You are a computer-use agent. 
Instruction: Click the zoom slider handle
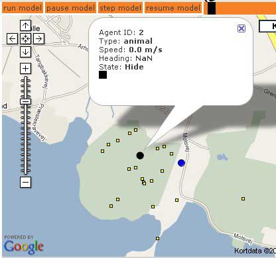[x=26, y=101]
